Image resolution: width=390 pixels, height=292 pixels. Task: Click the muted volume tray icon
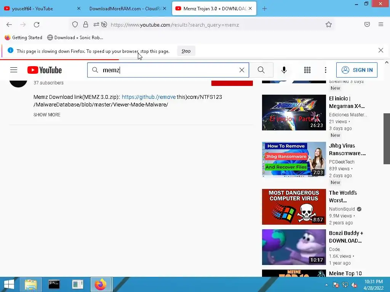click(354, 285)
